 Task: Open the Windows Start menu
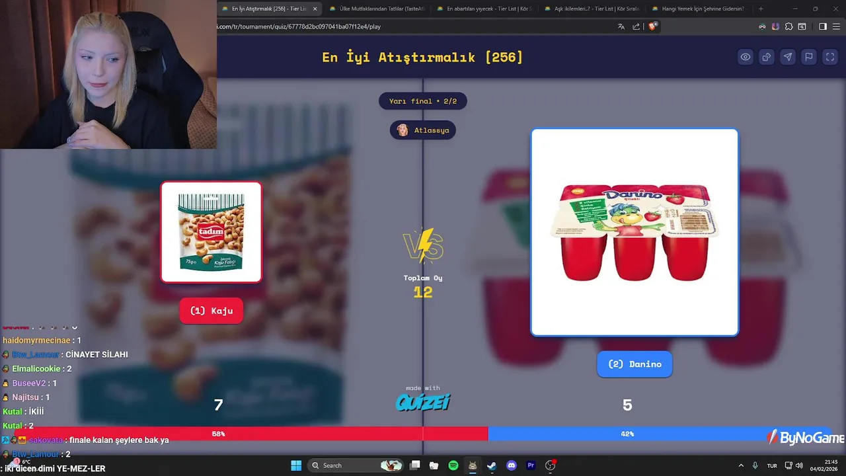click(x=296, y=465)
